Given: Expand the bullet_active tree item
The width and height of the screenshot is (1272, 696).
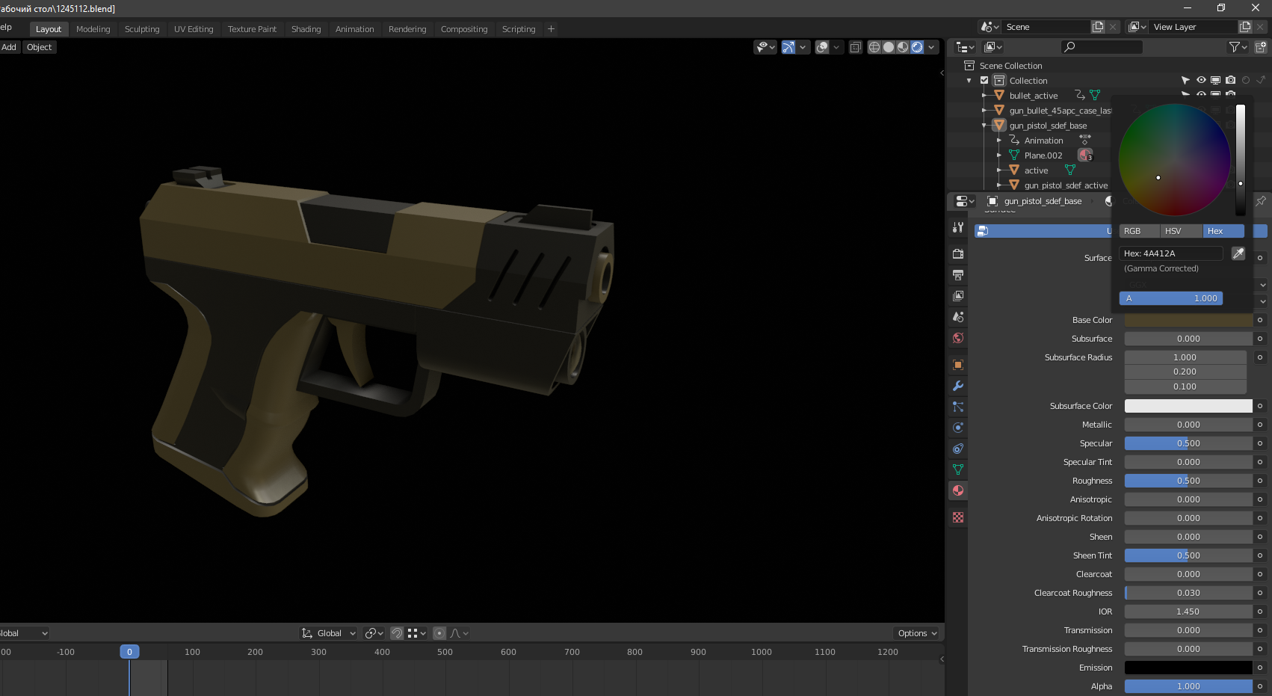Looking at the screenshot, I should 984,96.
